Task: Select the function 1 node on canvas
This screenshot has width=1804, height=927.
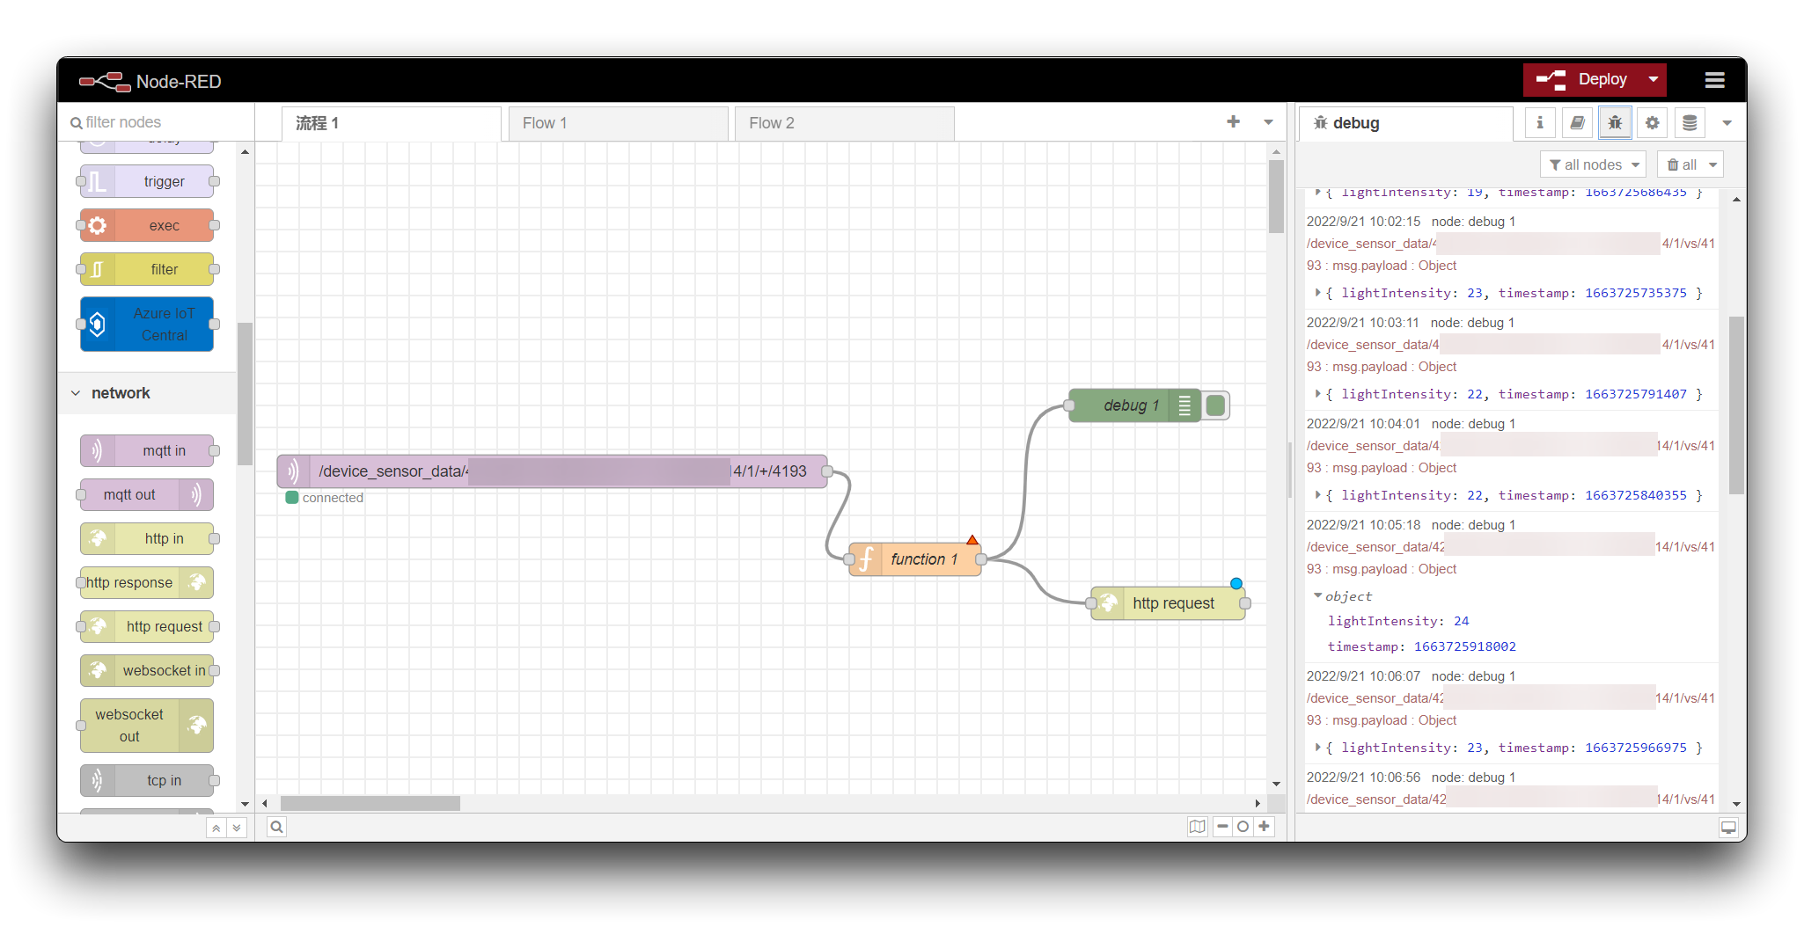Action: tap(915, 559)
